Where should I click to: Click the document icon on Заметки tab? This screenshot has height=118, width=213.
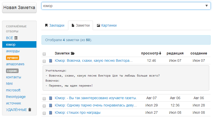73,25
